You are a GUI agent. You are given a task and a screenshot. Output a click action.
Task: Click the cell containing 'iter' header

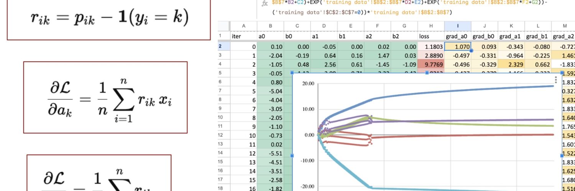click(x=243, y=36)
